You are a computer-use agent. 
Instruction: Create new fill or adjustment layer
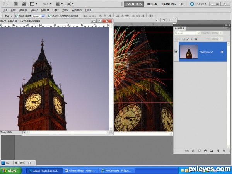206,151
